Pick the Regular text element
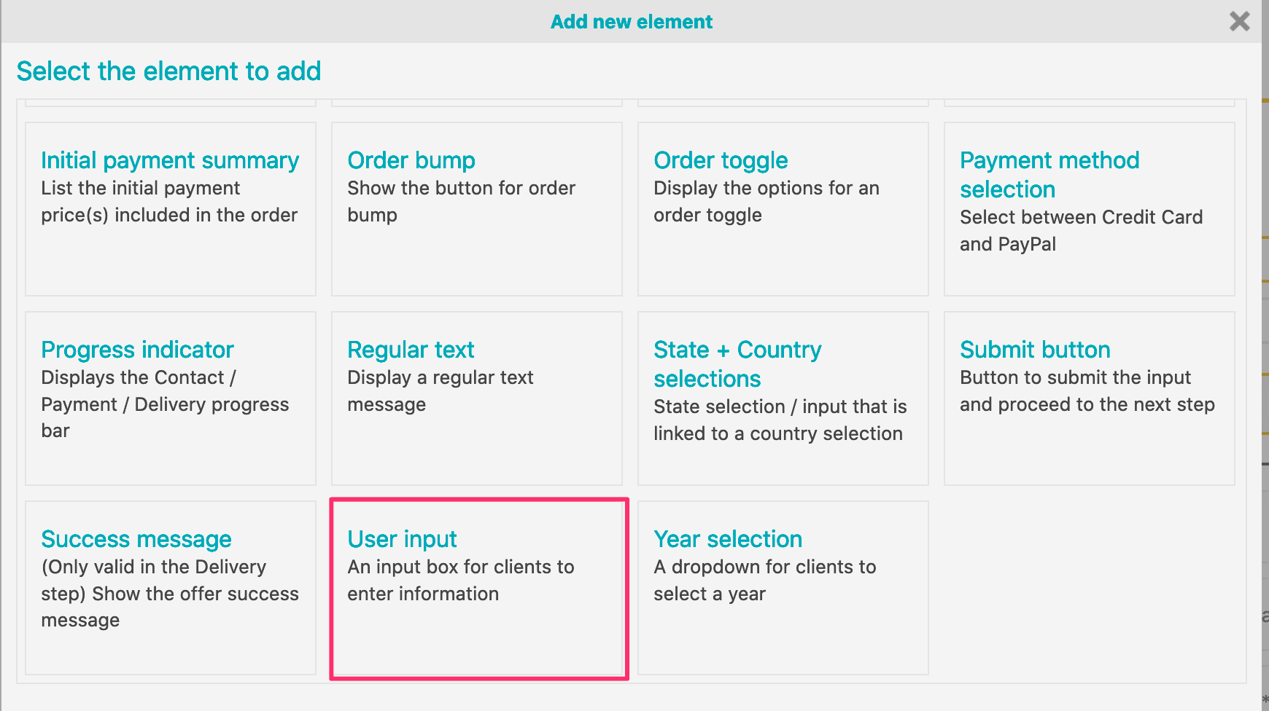1269x711 pixels. point(476,398)
